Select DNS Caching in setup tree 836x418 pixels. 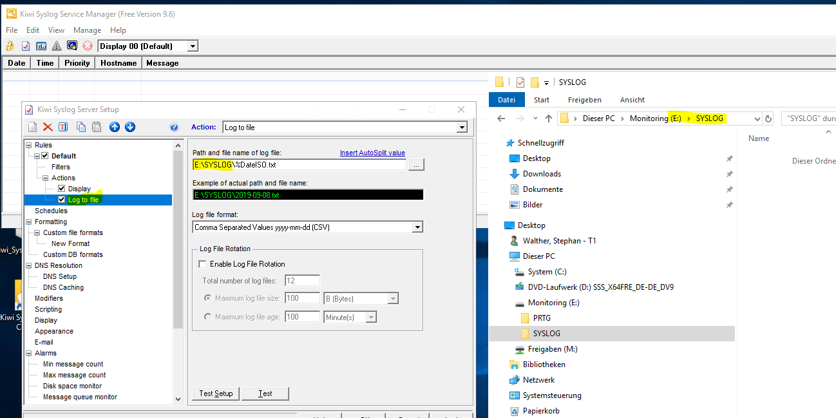[x=63, y=287]
